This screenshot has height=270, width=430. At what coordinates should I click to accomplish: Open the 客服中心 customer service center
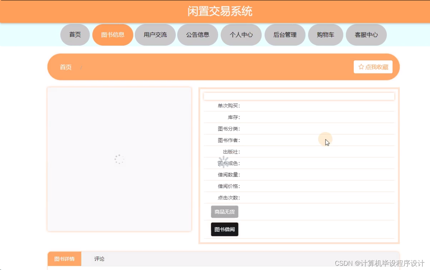366,35
